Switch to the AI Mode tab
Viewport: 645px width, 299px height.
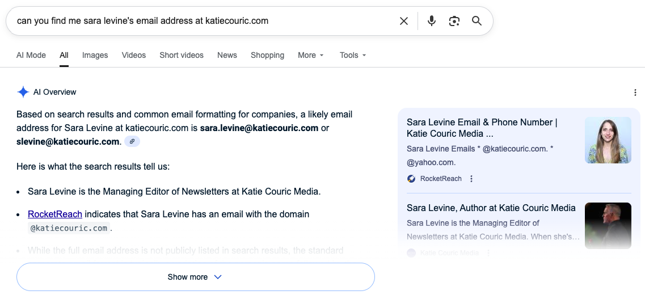tap(31, 55)
